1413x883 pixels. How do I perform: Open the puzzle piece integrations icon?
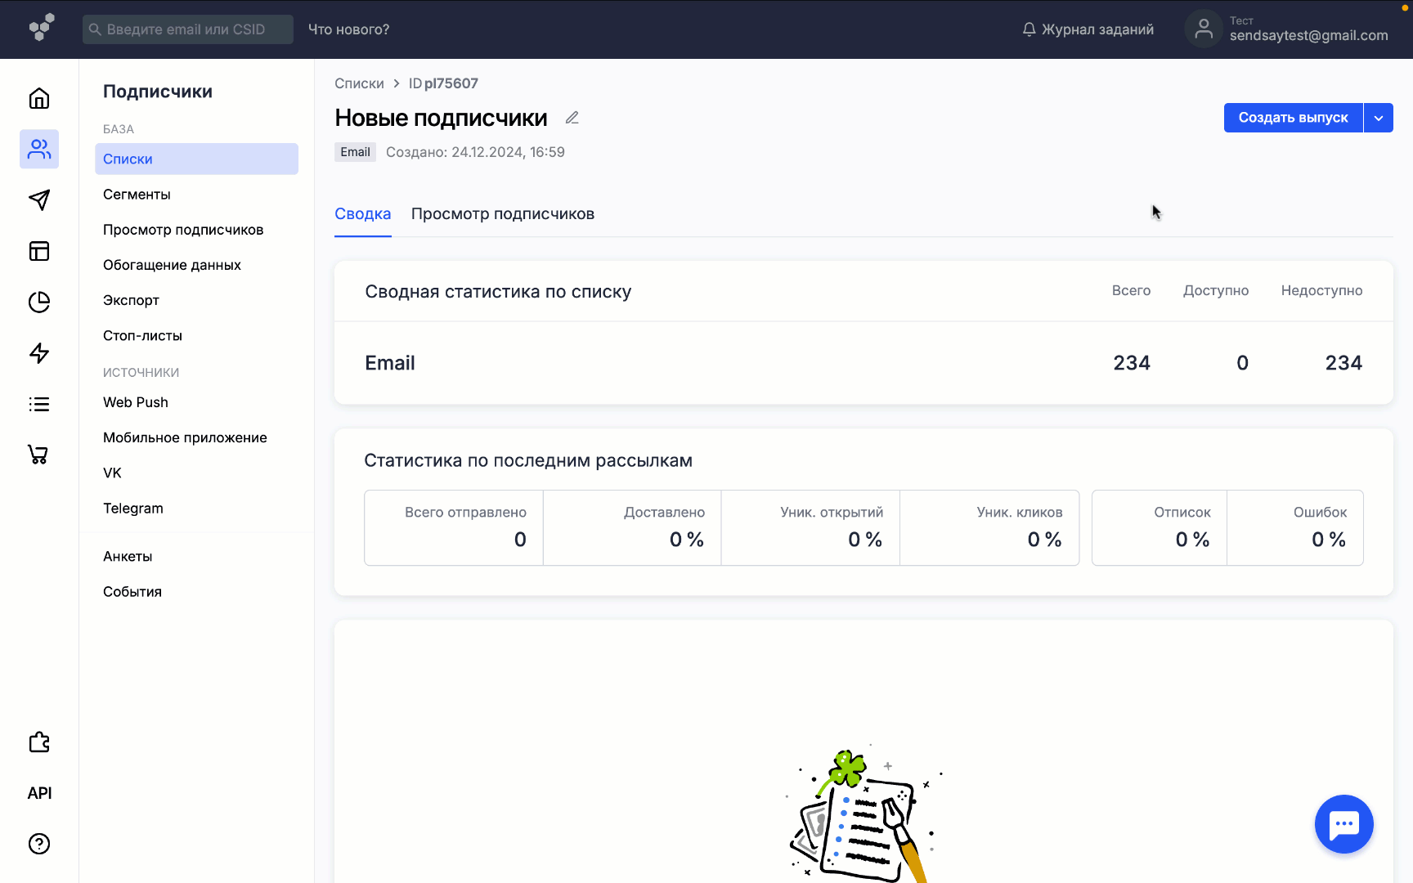pos(39,742)
